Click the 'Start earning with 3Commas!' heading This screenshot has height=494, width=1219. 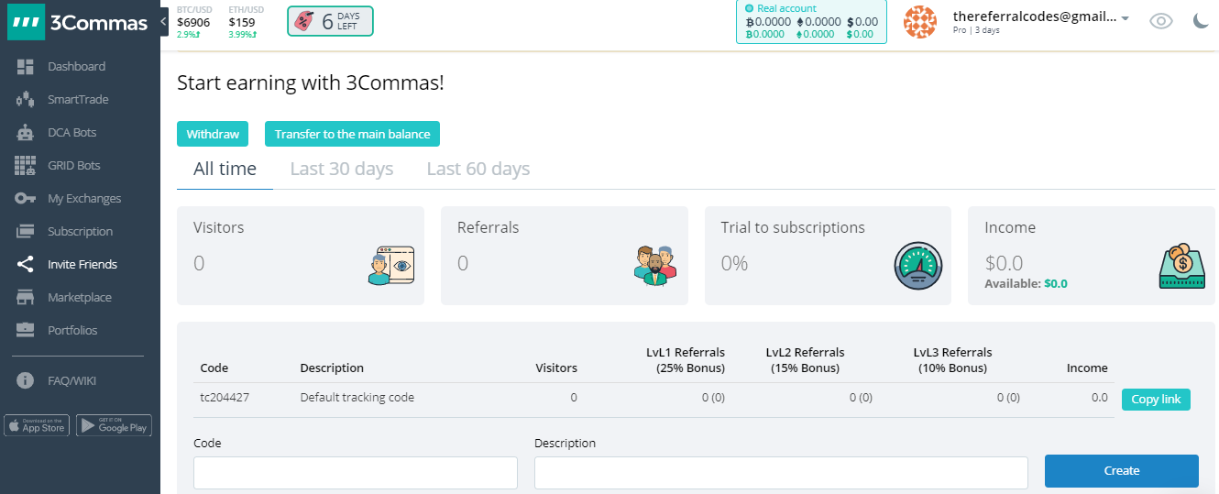coord(310,82)
